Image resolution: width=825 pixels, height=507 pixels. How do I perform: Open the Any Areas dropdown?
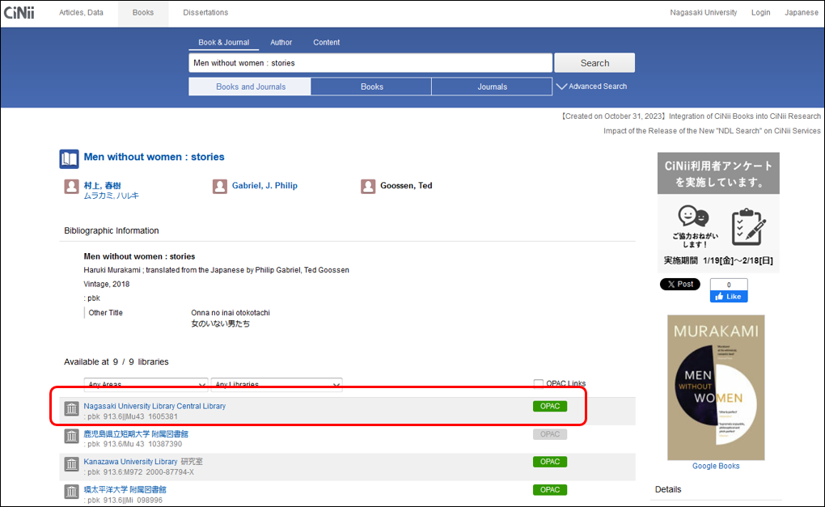point(146,384)
